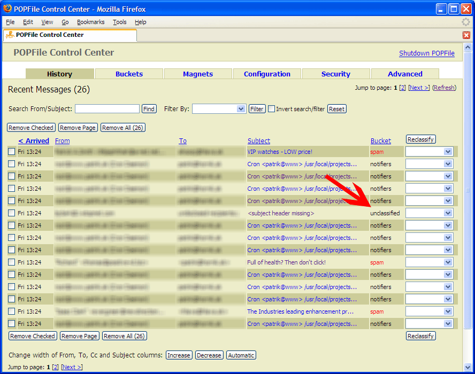Click the Reclassify button beside the Bucket header
Image resolution: width=475 pixels, height=374 pixels.
(x=420, y=139)
